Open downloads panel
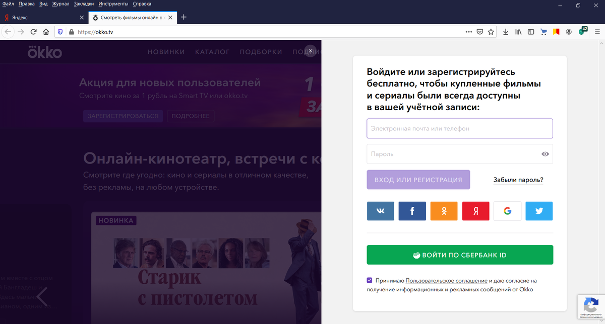Screen dimensions: 605x324 [x=506, y=31]
